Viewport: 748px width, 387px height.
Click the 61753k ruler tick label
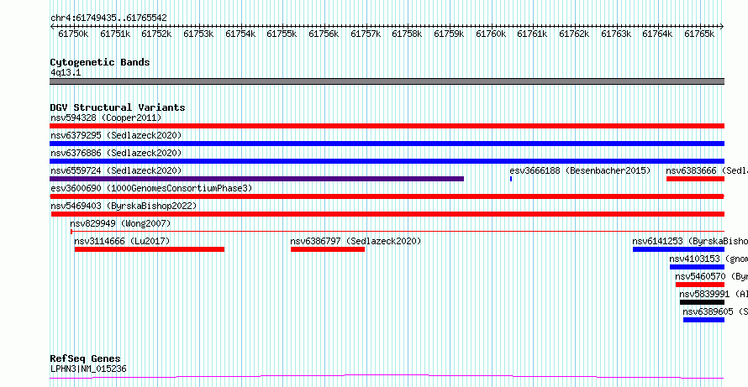tap(198, 34)
